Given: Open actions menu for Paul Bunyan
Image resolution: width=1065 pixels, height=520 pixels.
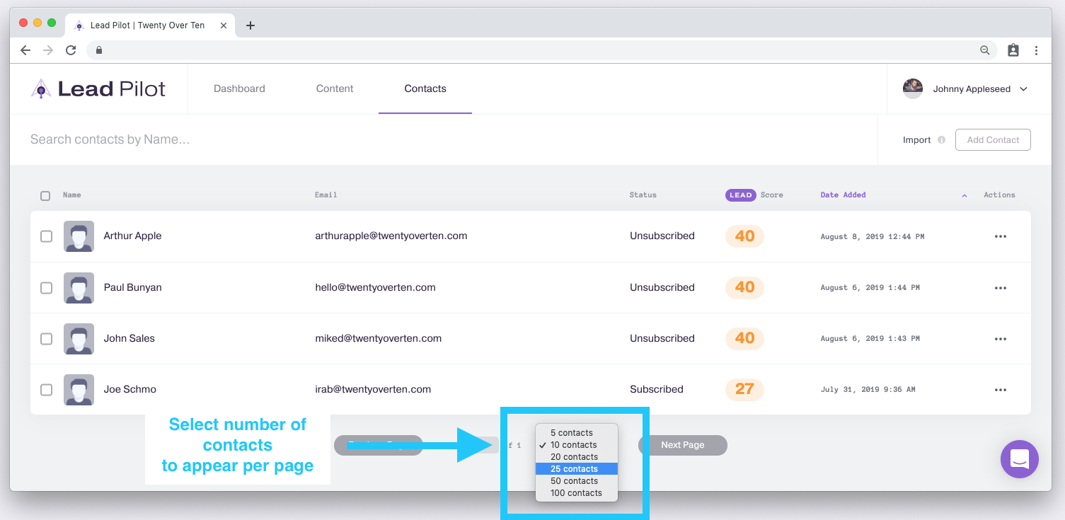Looking at the screenshot, I should coord(1001,288).
